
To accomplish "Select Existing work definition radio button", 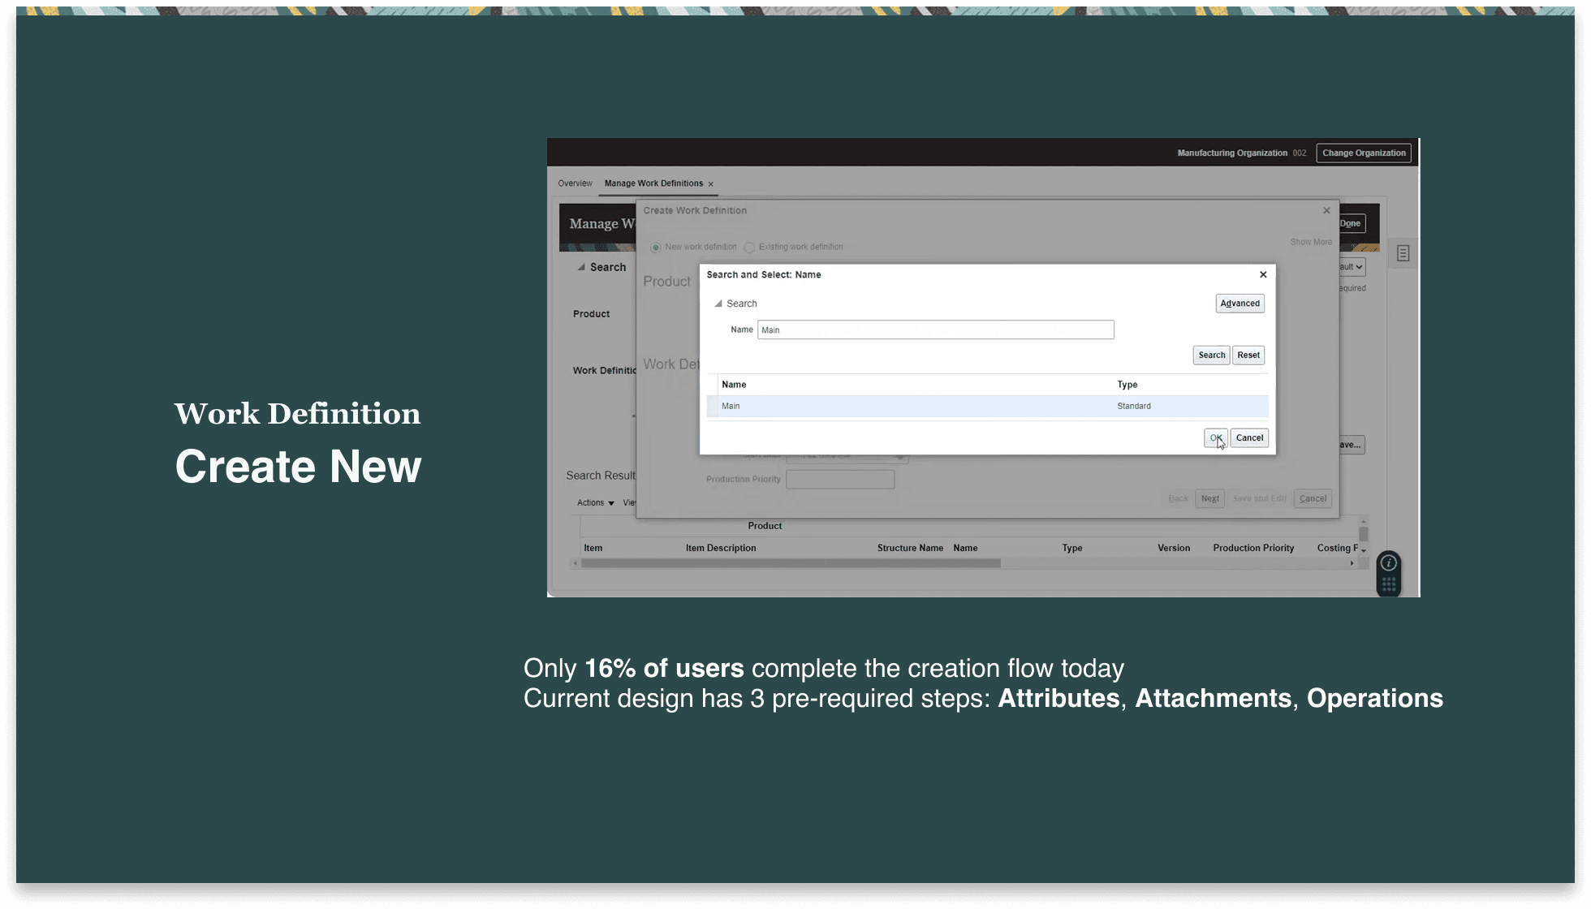I will click(750, 248).
